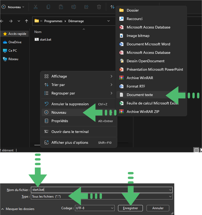The image size is (202, 215).
Task: Select Dessin OpenDocument
Action: coord(151,61)
